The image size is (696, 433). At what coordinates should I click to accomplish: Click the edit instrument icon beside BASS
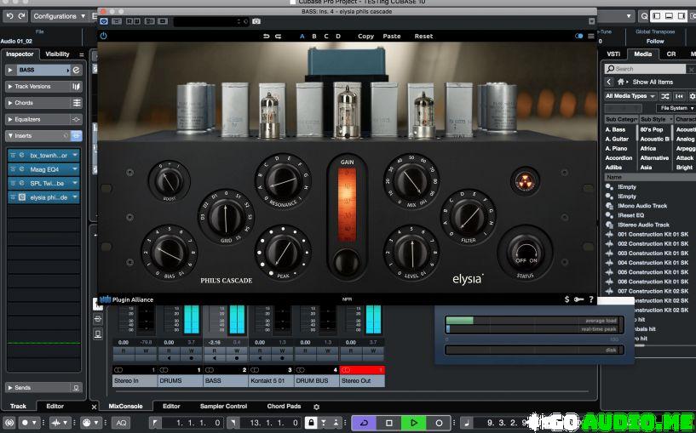pyautogui.click(x=77, y=70)
